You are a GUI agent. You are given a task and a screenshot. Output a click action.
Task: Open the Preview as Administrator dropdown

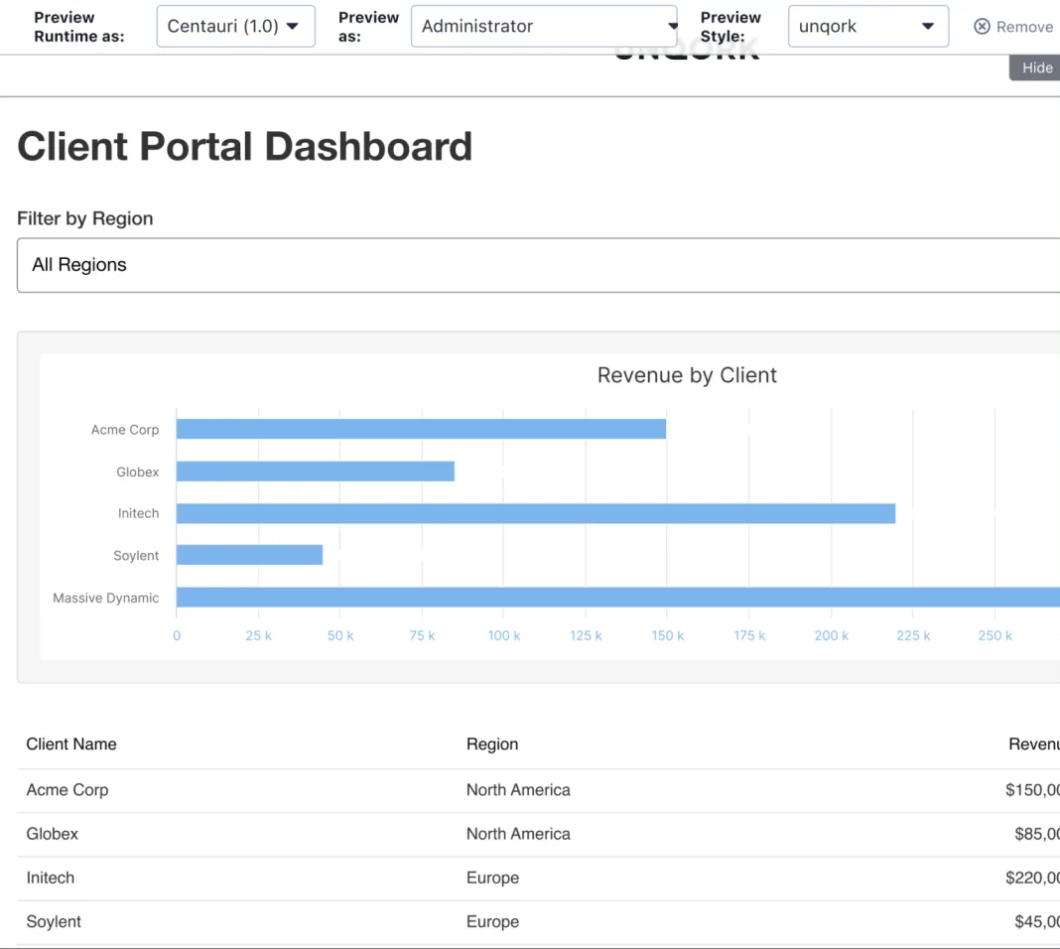(x=544, y=27)
